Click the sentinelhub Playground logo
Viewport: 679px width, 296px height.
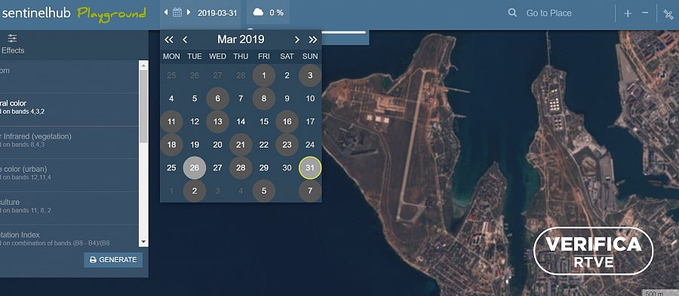74,13
